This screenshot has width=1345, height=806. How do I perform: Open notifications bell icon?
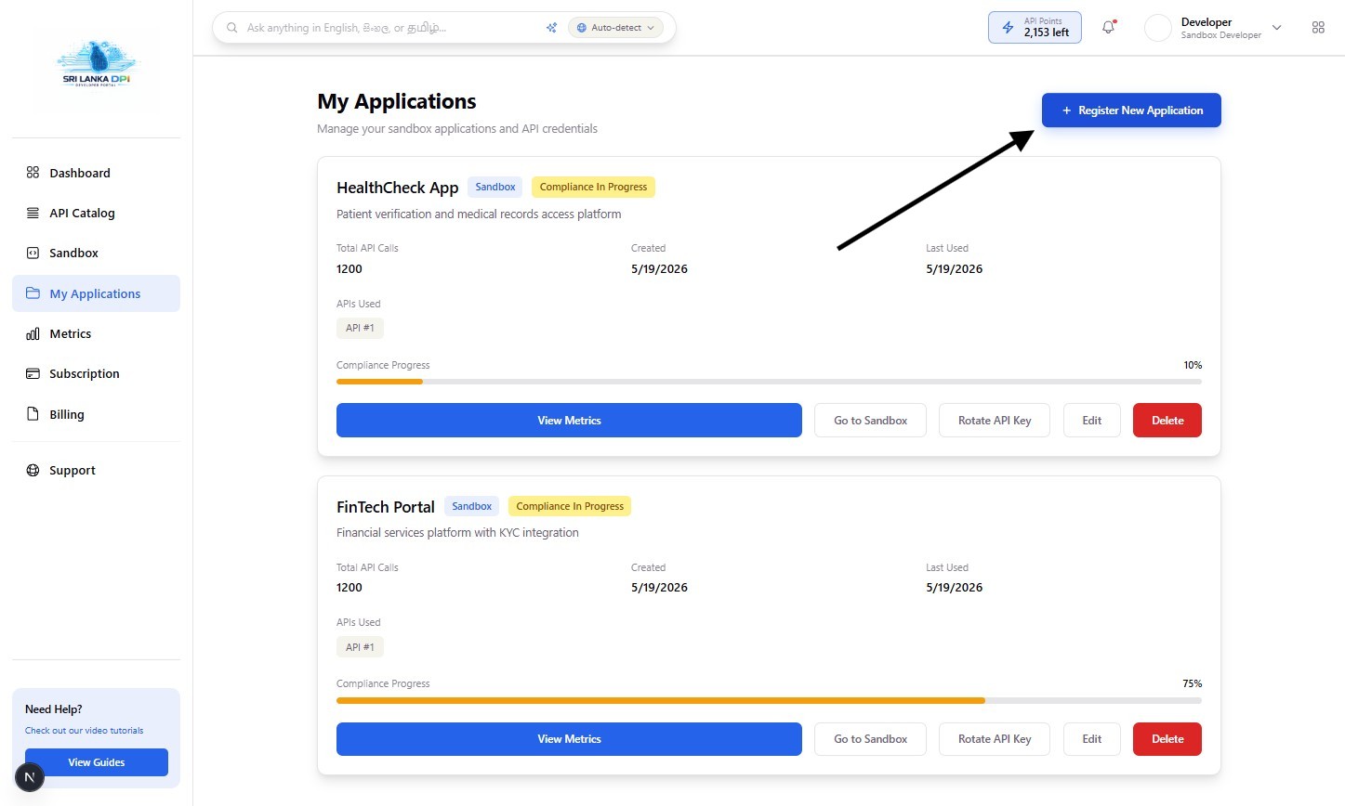click(1108, 28)
